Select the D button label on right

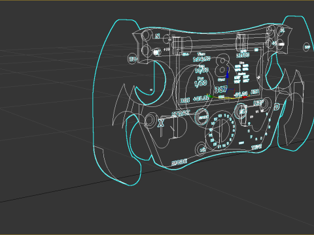(277, 107)
